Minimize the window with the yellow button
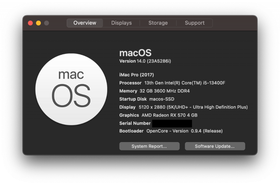This screenshot has width=280, height=185. (x=38, y=23)
